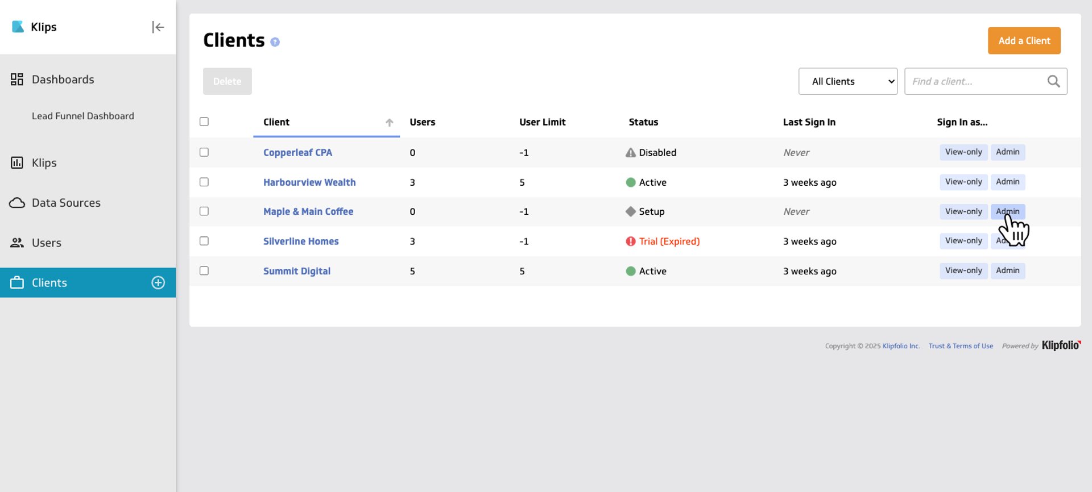
Task: Click the Dashboards grid icon
Action: [x=17, y=80]
